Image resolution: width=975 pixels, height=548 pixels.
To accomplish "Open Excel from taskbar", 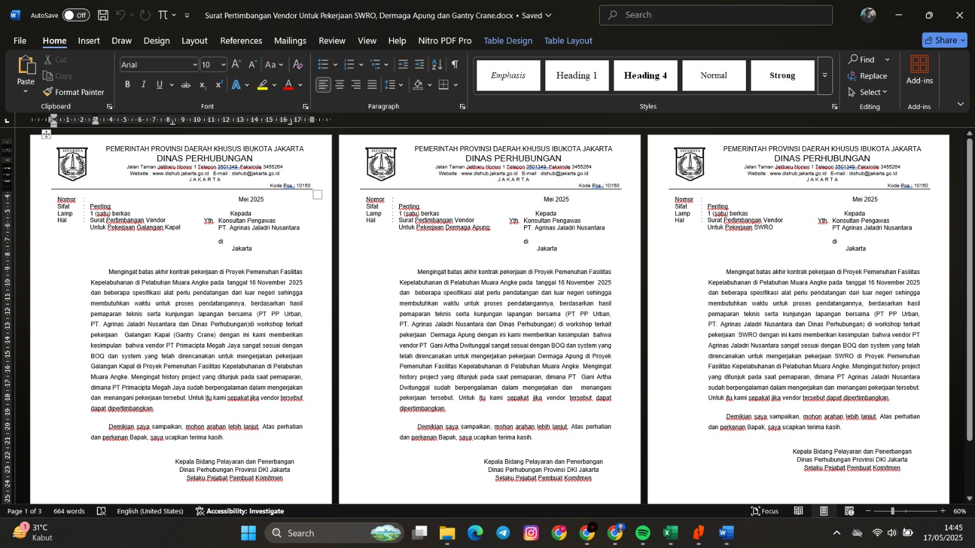I will 670,533.
